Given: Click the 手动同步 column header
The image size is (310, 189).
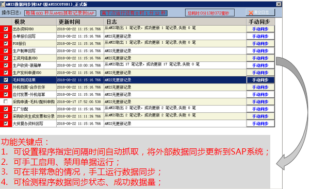Looking at the screenshot, I should 260,22.
